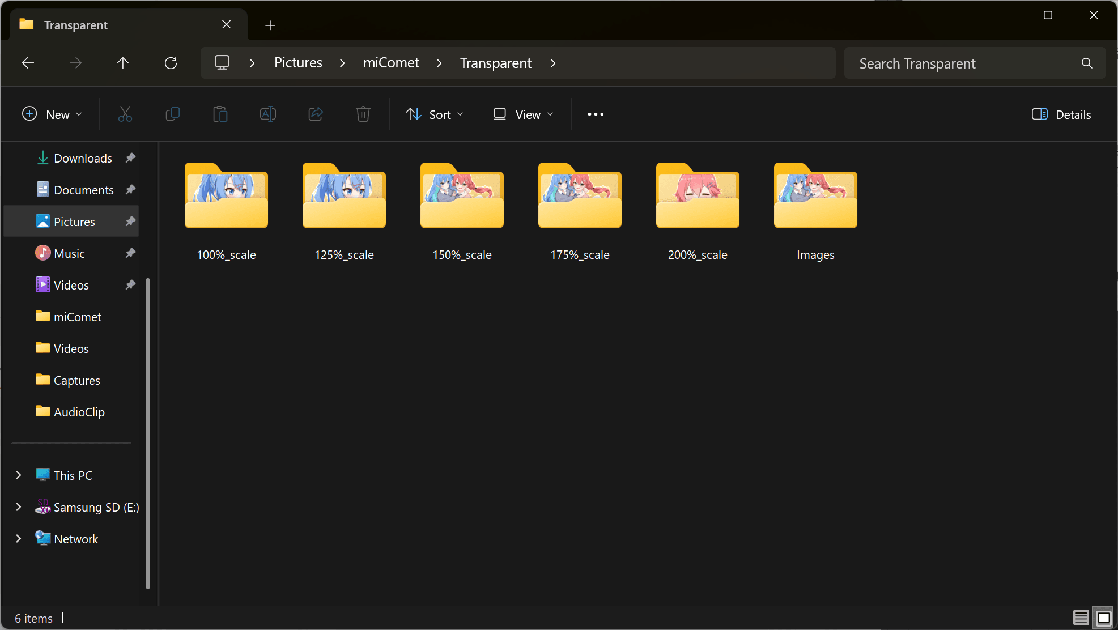Click the Cut scissors icon

(125, 114)
